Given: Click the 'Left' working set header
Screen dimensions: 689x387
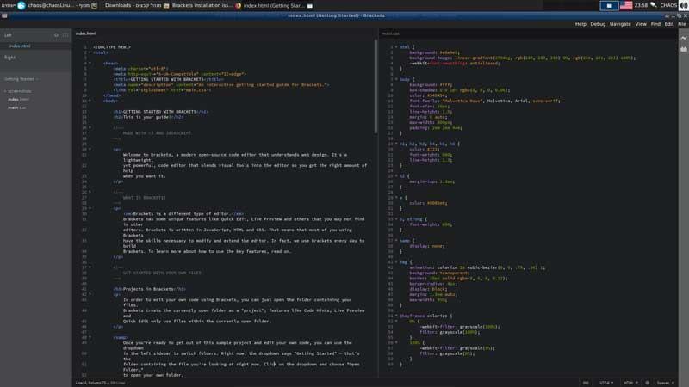Looking at the screenshot, I should pos(8,35).
